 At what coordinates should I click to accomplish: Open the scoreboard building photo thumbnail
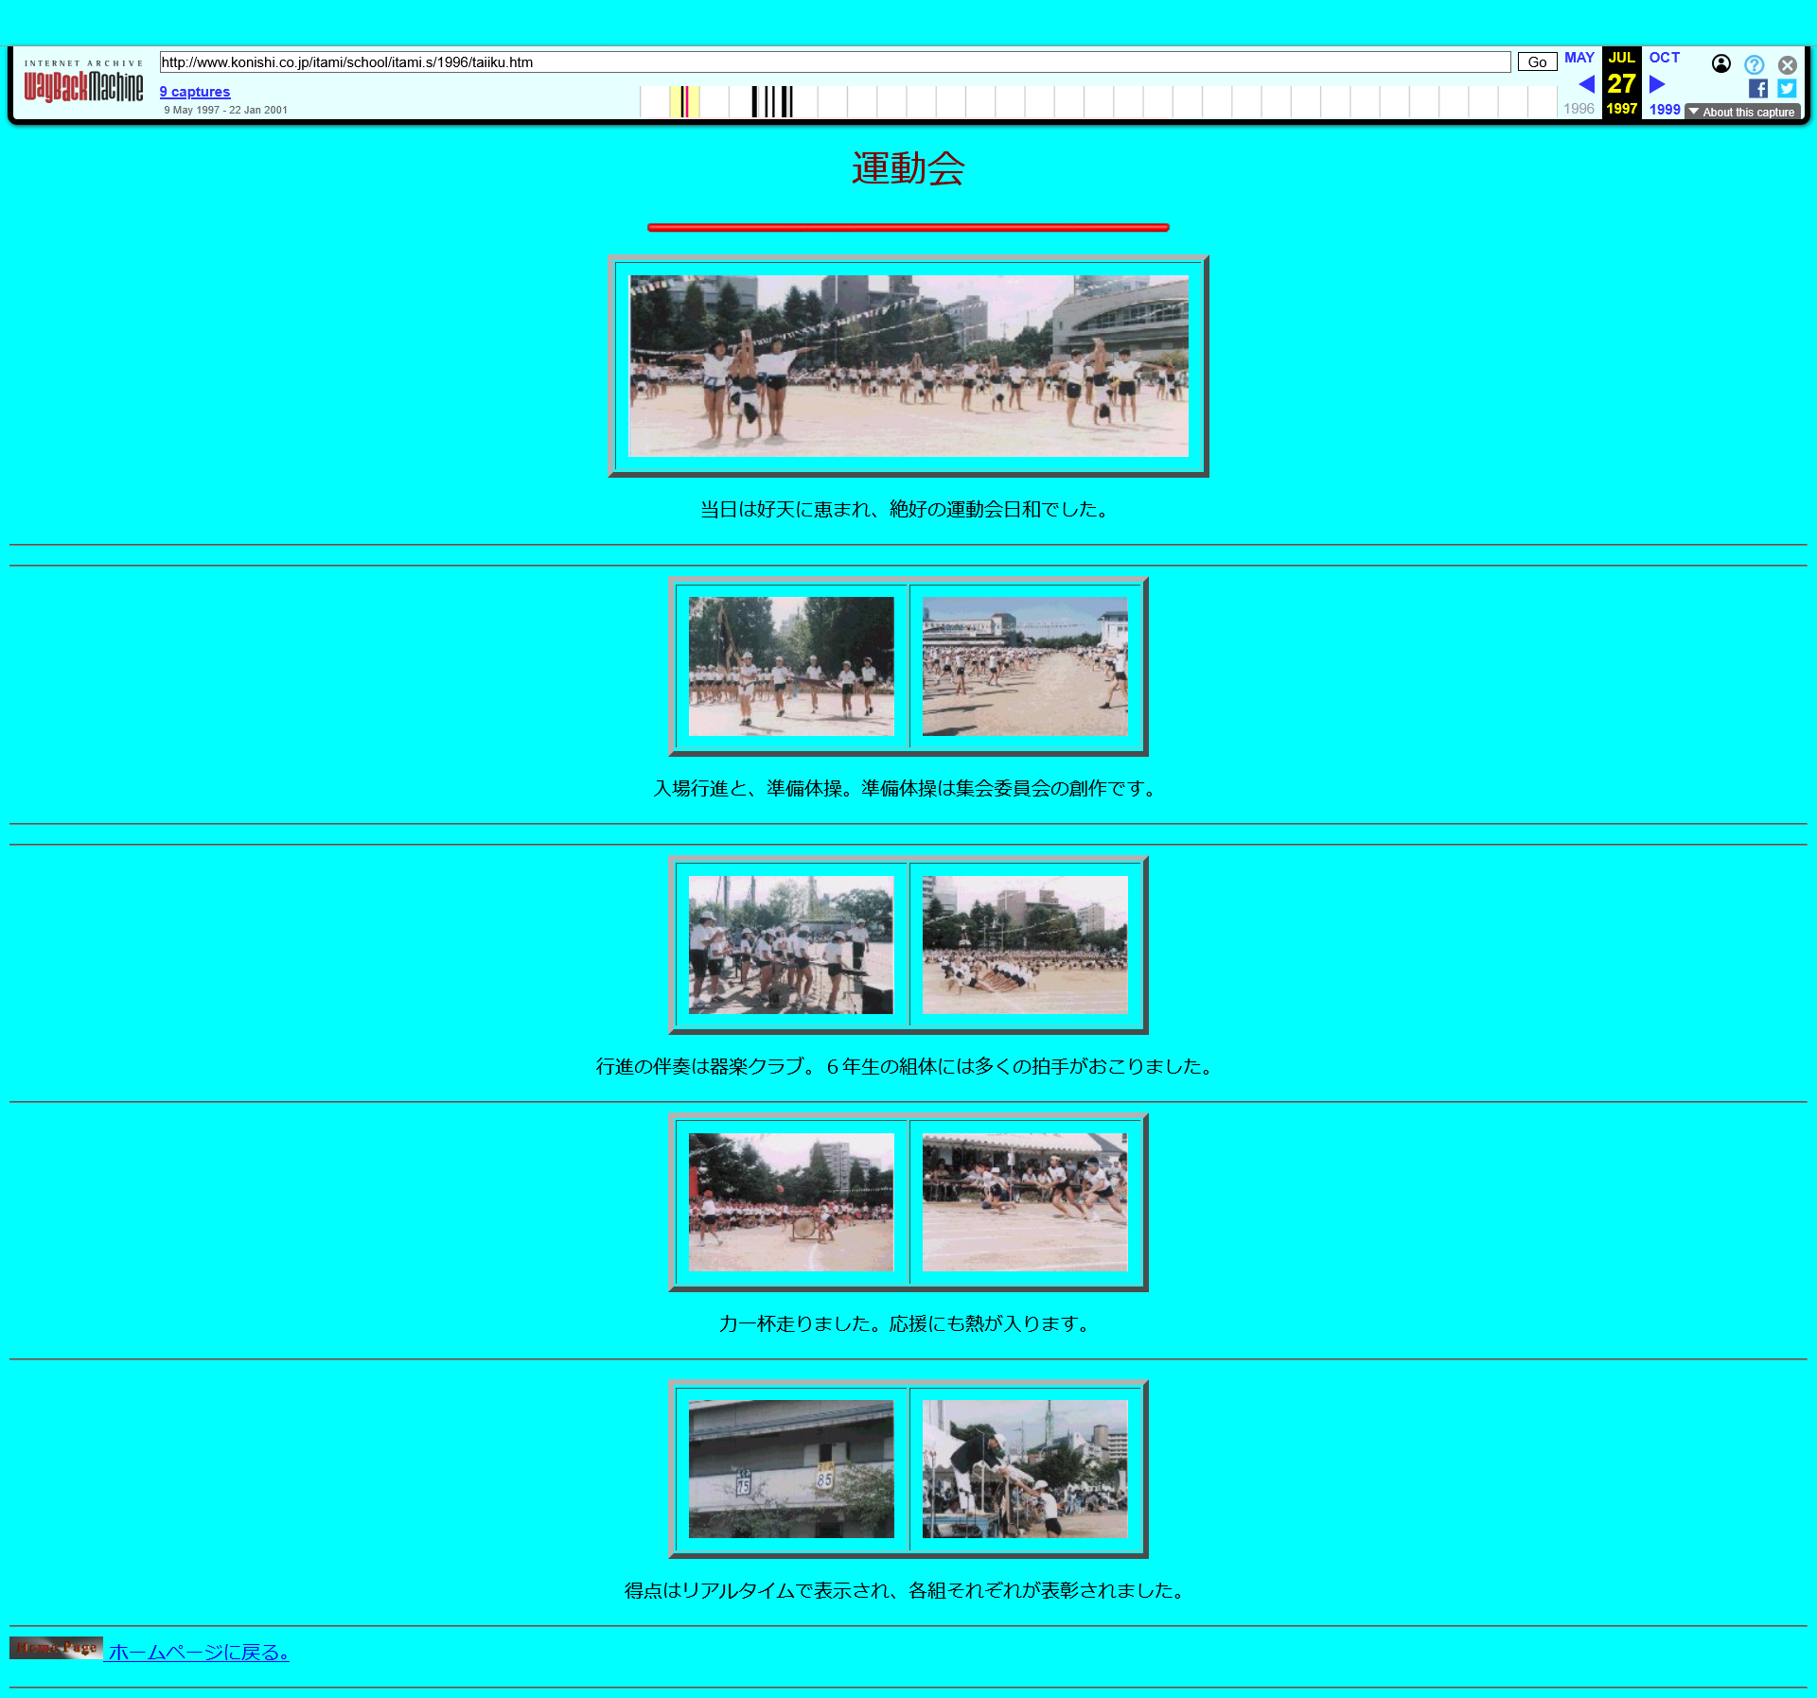click(x=791, y=1468)
